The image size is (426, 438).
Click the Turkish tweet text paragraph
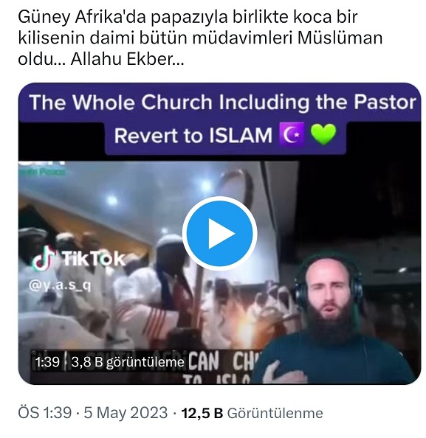coord(200,38)
